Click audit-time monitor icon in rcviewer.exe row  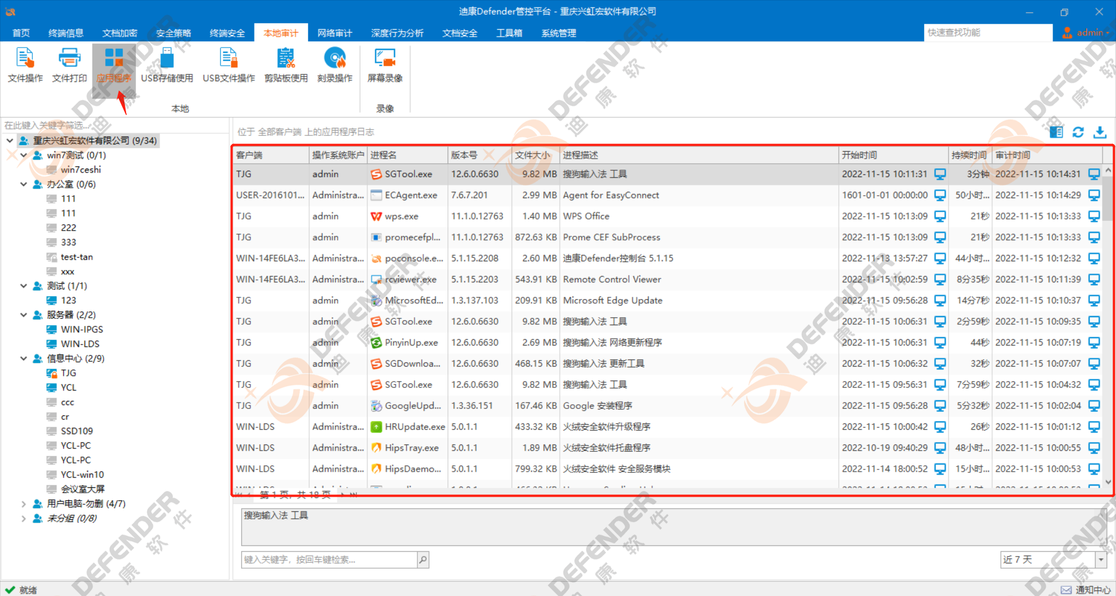click(1094, 279)
